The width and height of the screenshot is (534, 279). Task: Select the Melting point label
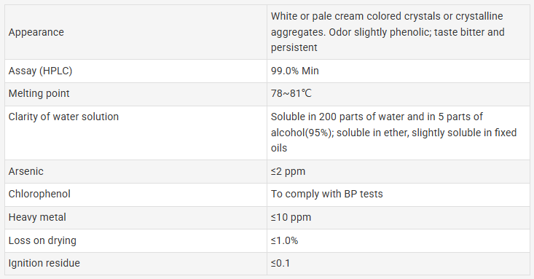[x=39, y=93]
